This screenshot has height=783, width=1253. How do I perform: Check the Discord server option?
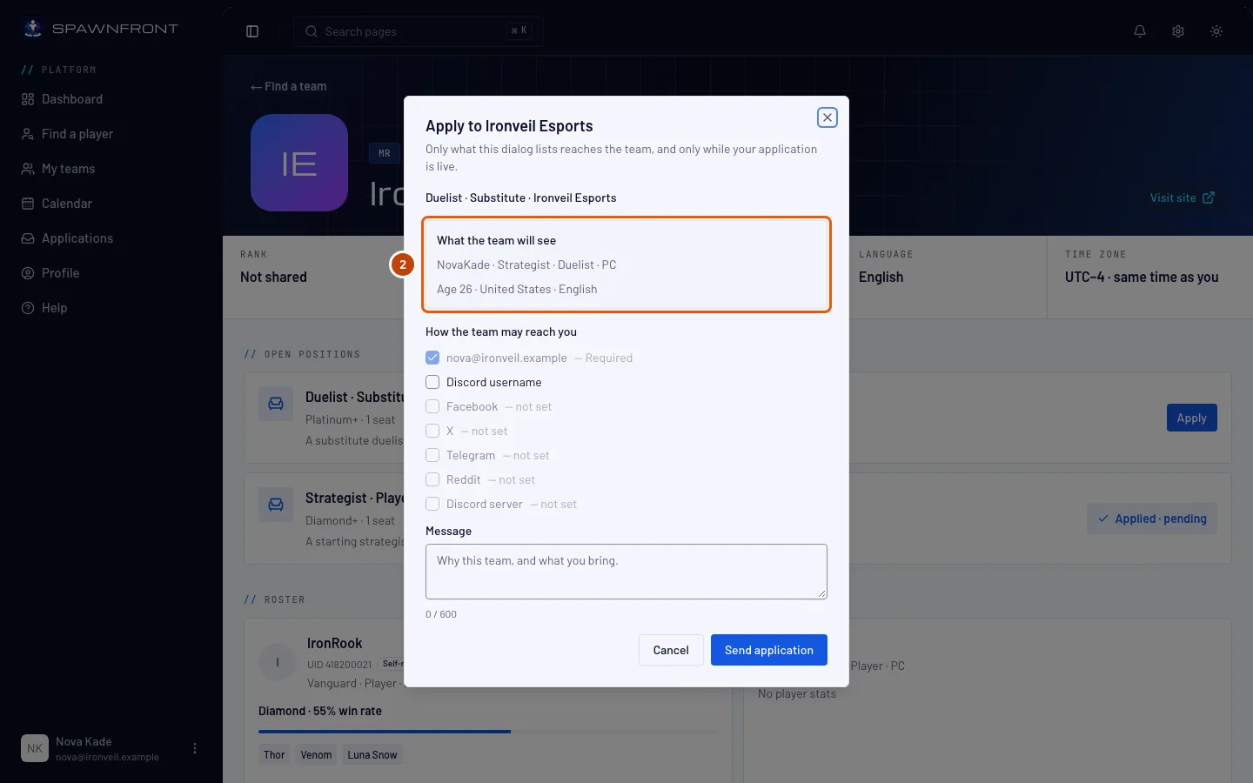click(432, 504)
